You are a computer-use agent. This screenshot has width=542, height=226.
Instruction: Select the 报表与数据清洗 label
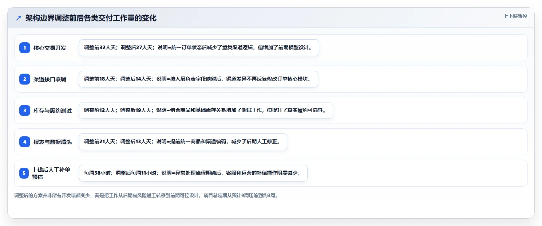[53, 142]
